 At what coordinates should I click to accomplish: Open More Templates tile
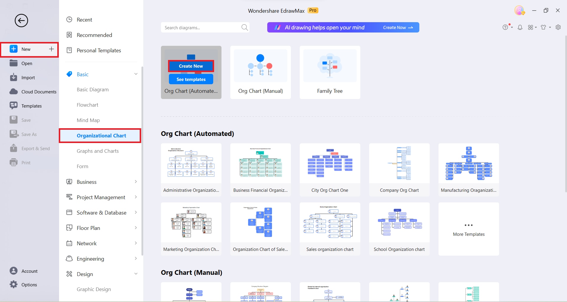pos(469,229)
